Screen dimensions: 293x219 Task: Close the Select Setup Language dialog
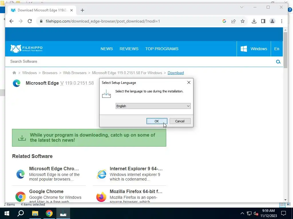pyautogui.click(x=189, y=82)
